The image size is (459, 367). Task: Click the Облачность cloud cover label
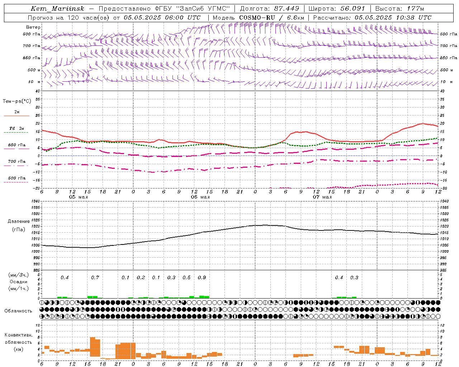[18, 311]
